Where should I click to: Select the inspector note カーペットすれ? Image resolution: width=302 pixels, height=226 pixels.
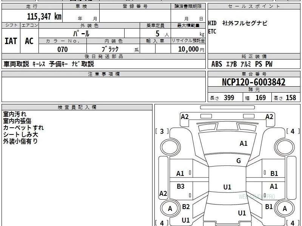coord(23,128)
